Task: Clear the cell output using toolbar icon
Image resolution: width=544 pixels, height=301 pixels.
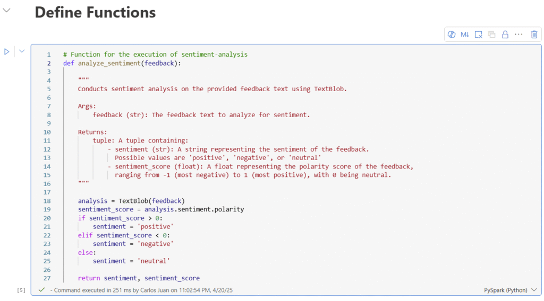Action: (479, 34)
